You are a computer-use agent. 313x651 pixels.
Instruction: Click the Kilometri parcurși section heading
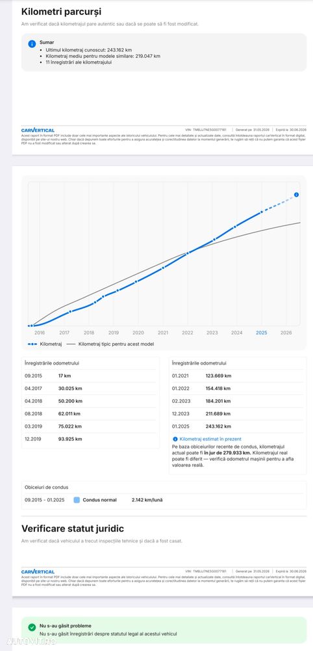(61, 12)
